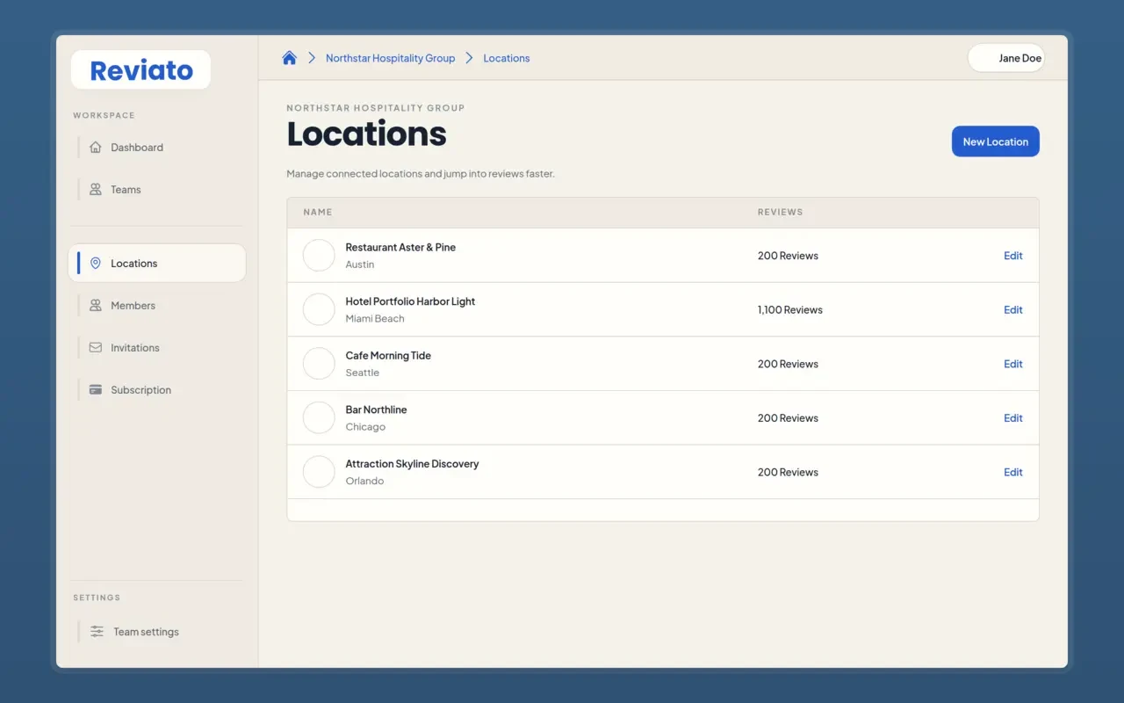Click the Locations pin icon in sidebar
Viewport: 1124px width, 703px height.
pyautogui.click(x=96, y=264)
